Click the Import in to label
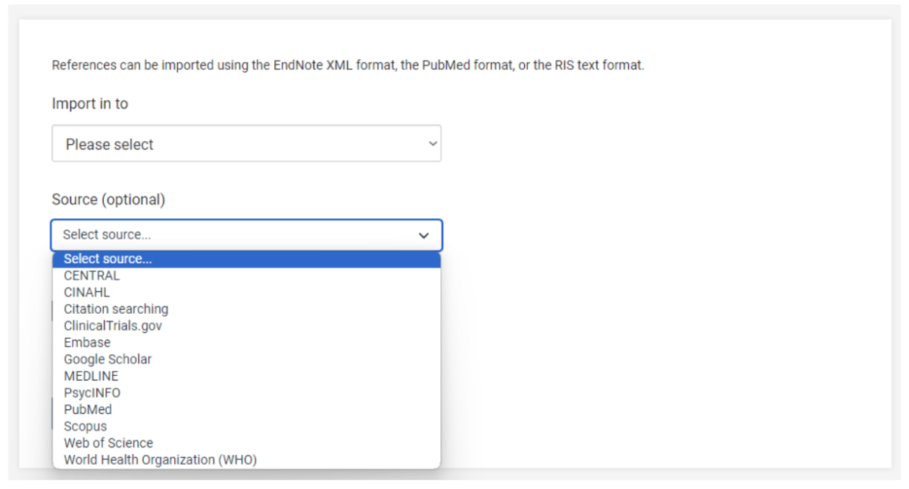 [90, 104]
